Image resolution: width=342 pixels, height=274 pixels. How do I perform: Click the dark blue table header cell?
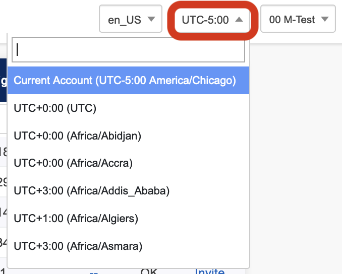point(3,81)
